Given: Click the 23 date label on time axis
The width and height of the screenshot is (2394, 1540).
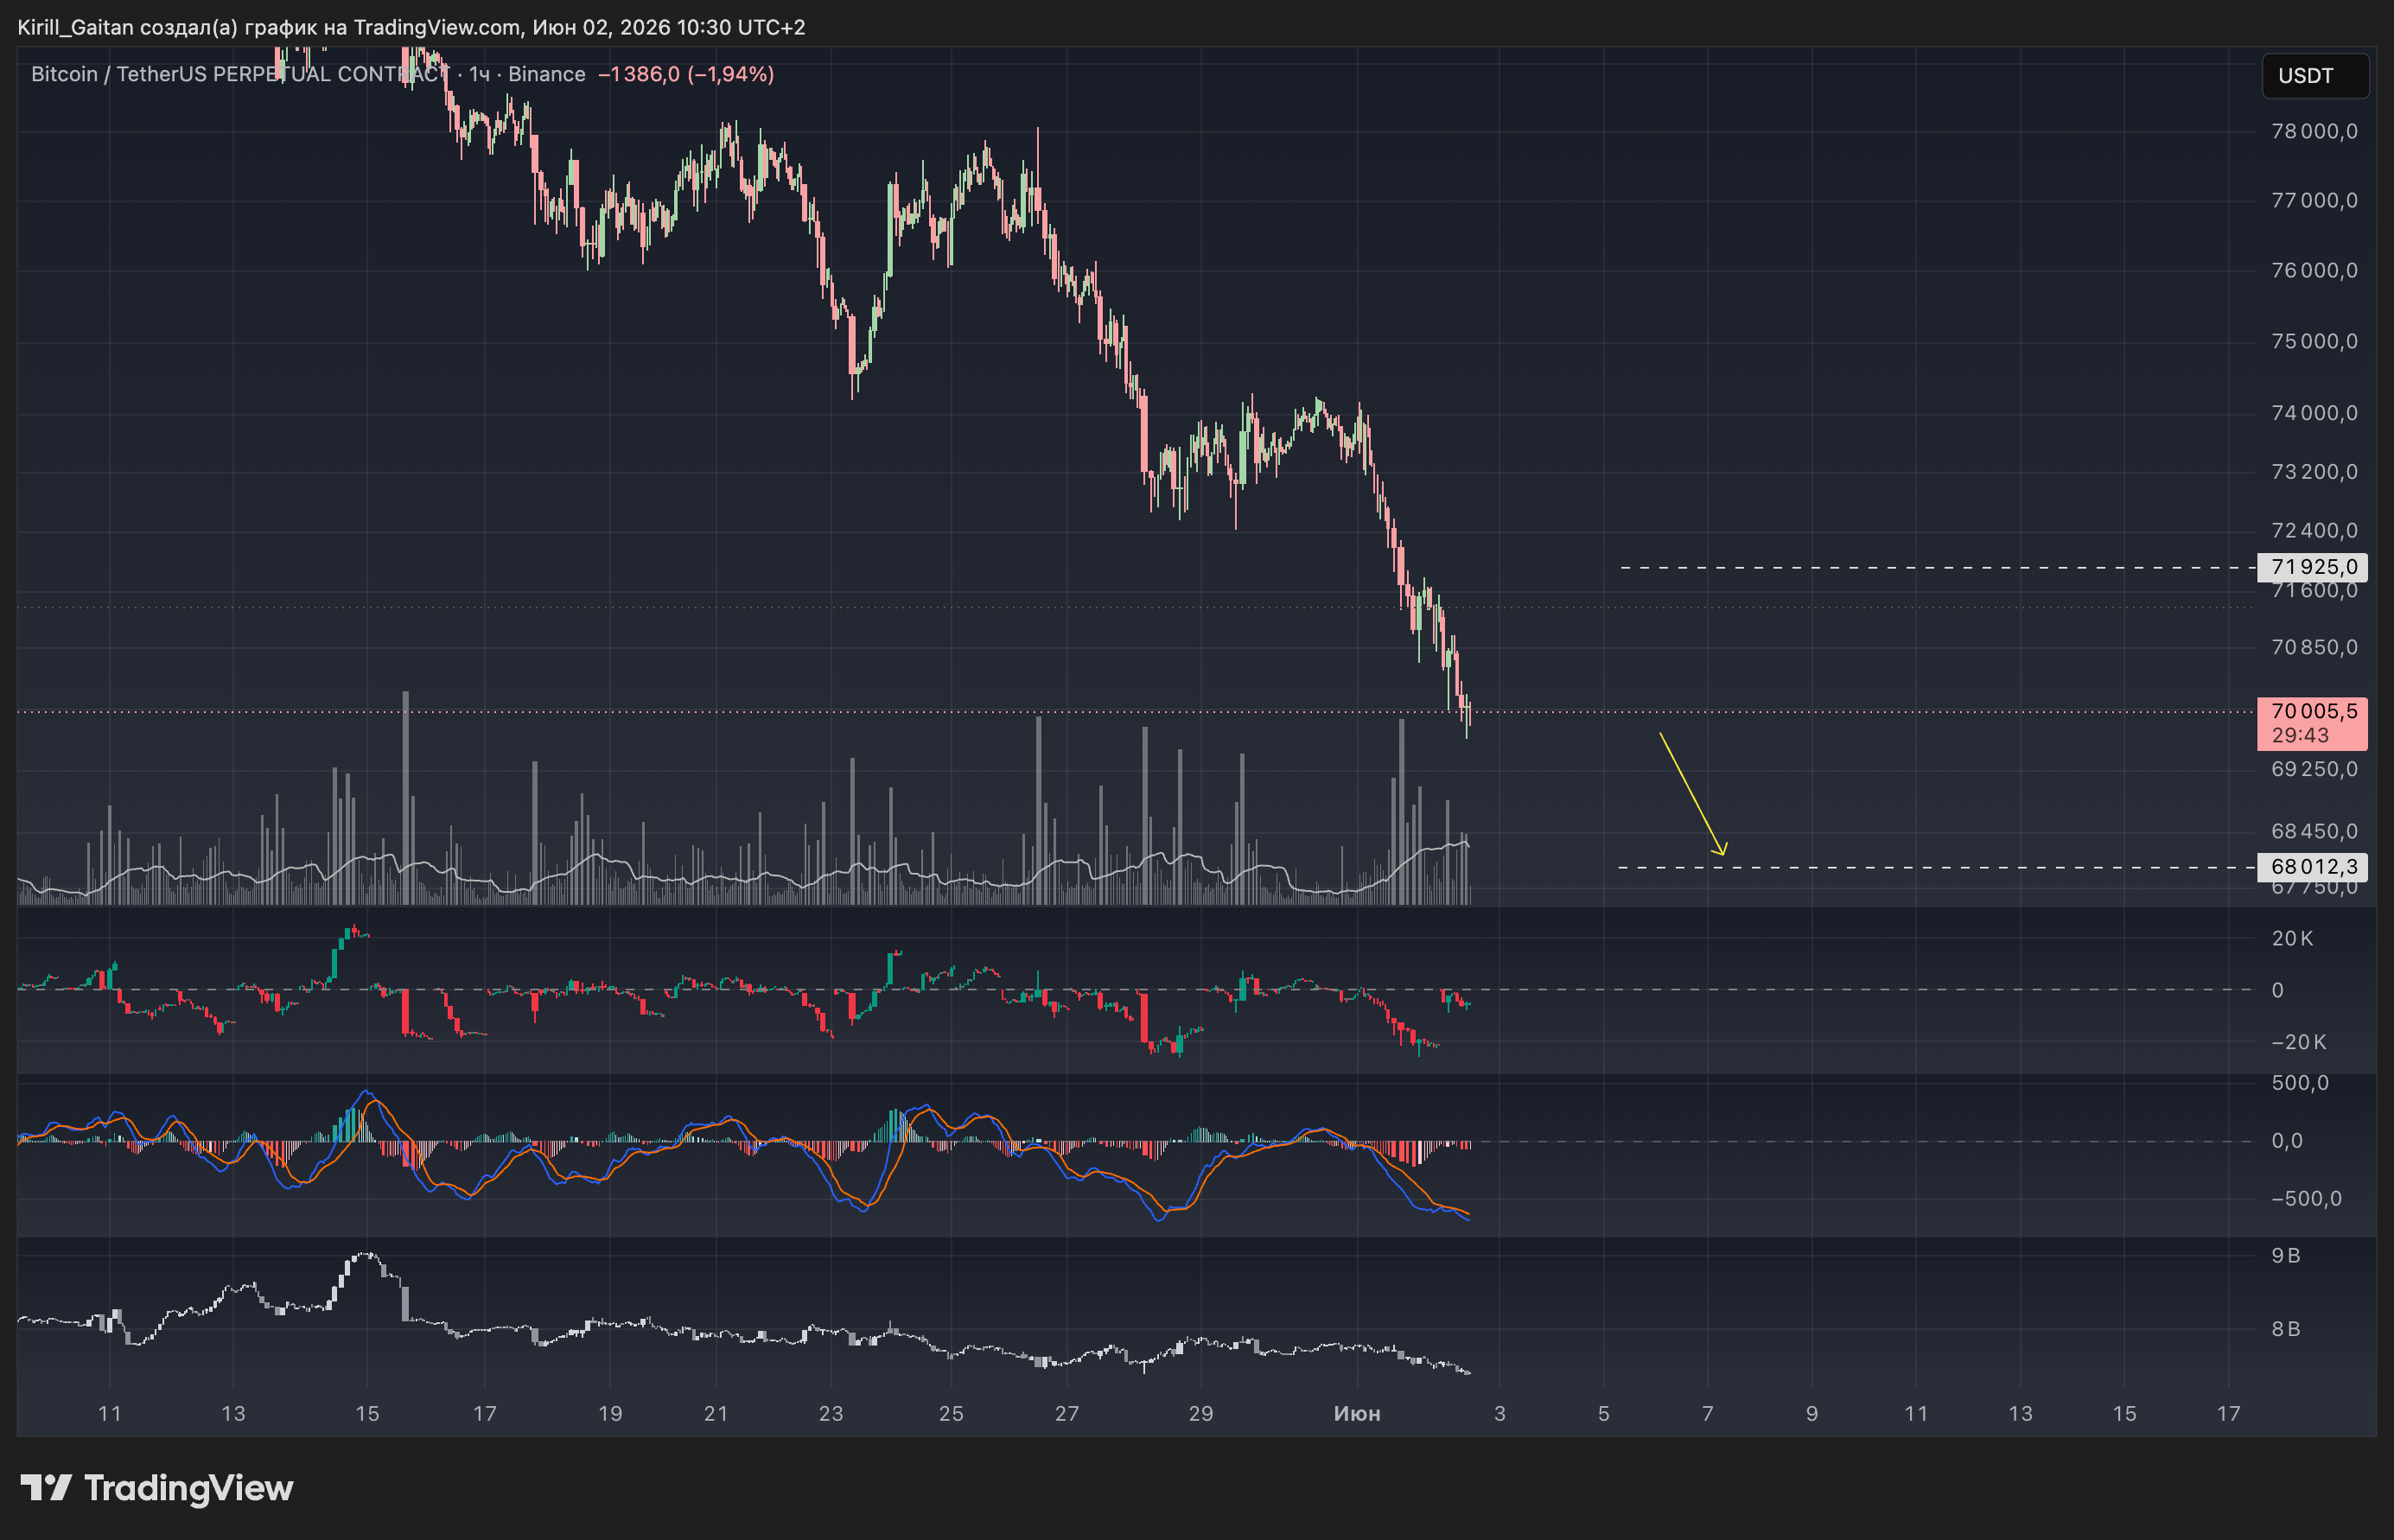Looking at the screenshot, I should pyautogui.click(x=831, y=1414).
